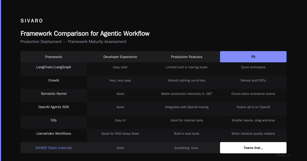The height and width of the screenshot is (161, 307).
Task: Select the 'Framework Comparison for Agentic Workflow' title
Action: tap(85, 33)
